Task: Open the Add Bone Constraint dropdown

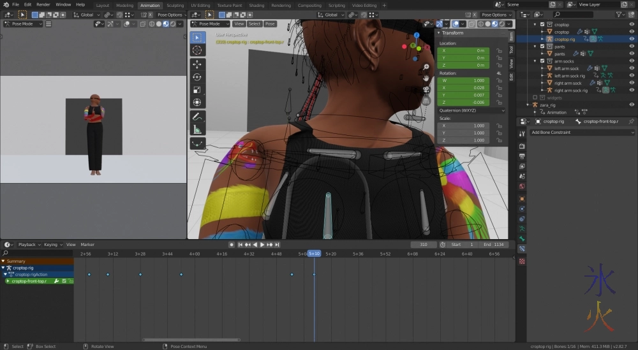Action: [x=582, y=133]
